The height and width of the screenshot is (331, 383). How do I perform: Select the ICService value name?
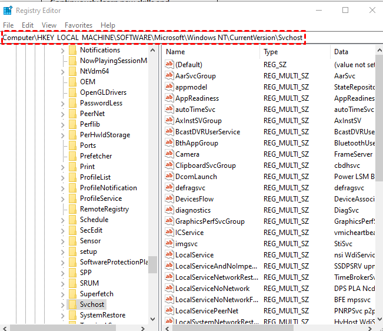click(x=189, y=233)
